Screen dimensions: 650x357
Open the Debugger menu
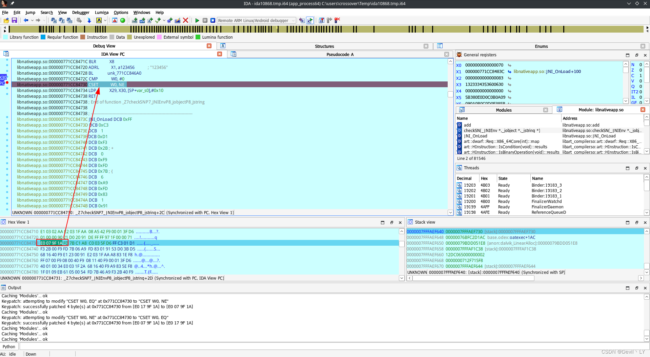tap(81, 13)
